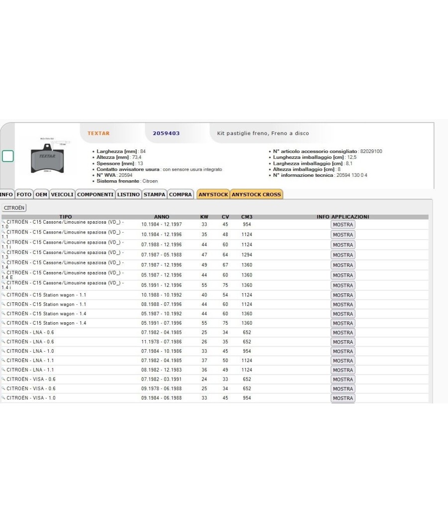448x523 pixels.
Task: Open the COMPRA tab
Action: [x=180, y=194]
